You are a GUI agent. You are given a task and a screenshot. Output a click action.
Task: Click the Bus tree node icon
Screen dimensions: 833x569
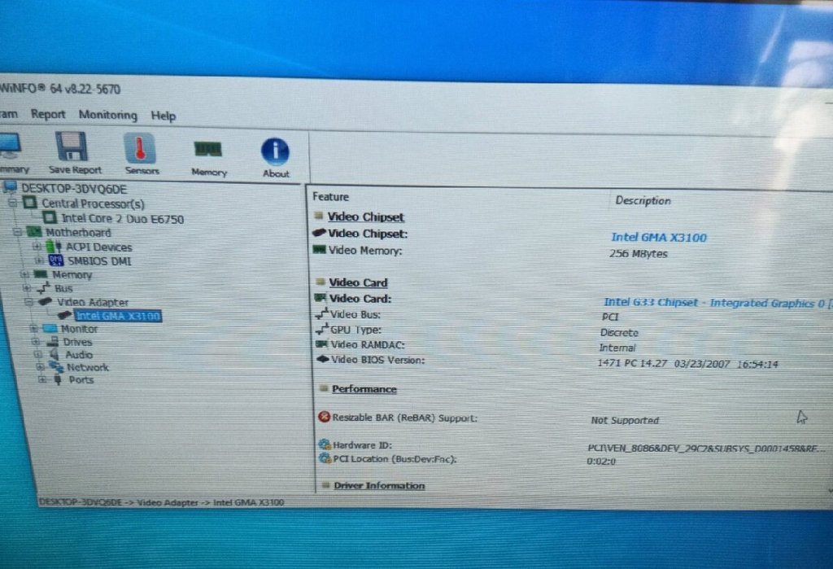44,288
